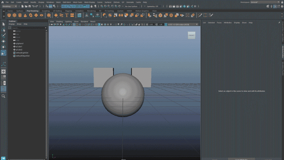
Task: Click the Outliner search field
Action: click(x=28, y=28)
